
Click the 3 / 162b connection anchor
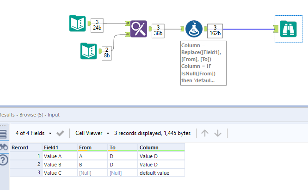215,31
